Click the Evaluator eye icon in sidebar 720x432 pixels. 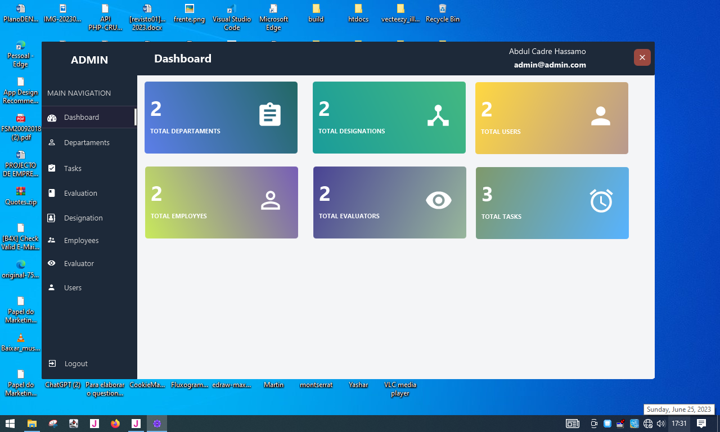(x=52, y=263)
